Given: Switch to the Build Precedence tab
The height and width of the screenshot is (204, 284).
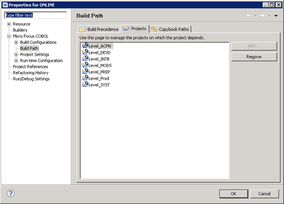Looking at the screenshot, I should click(x=99, y=29).
